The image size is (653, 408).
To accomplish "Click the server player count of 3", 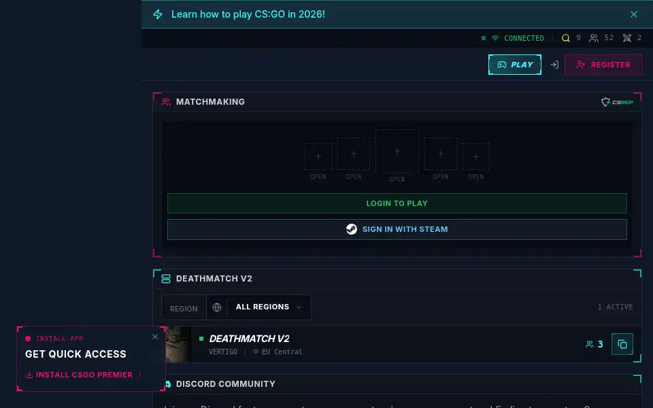I will pos(595,344).
